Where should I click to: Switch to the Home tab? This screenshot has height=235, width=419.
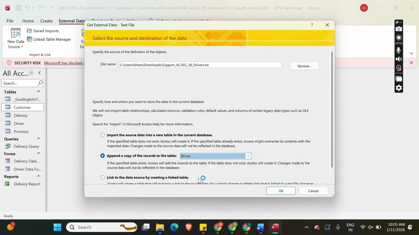pos(28,21)
